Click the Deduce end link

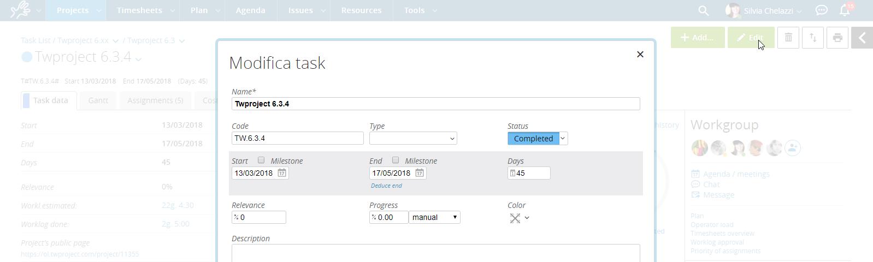tap(386, 186)
